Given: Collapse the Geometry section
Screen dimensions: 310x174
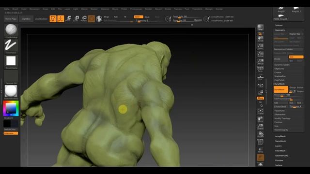Looking at the screenshot, I should 280,30.
